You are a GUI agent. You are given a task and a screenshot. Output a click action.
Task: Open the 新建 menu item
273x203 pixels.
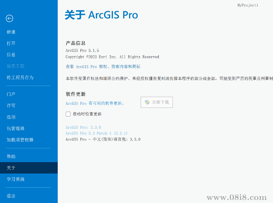(x=11, y=32)
